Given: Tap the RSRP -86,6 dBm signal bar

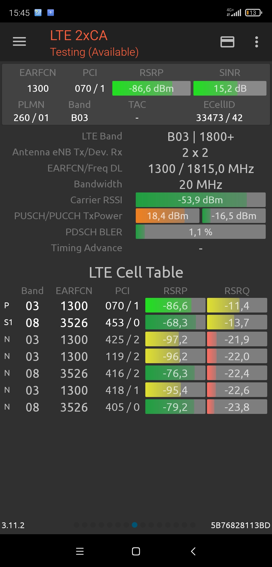Looking at the screenshot, I should coord(151,88).
